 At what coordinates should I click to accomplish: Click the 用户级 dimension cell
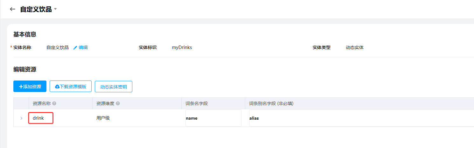[103, 118]
